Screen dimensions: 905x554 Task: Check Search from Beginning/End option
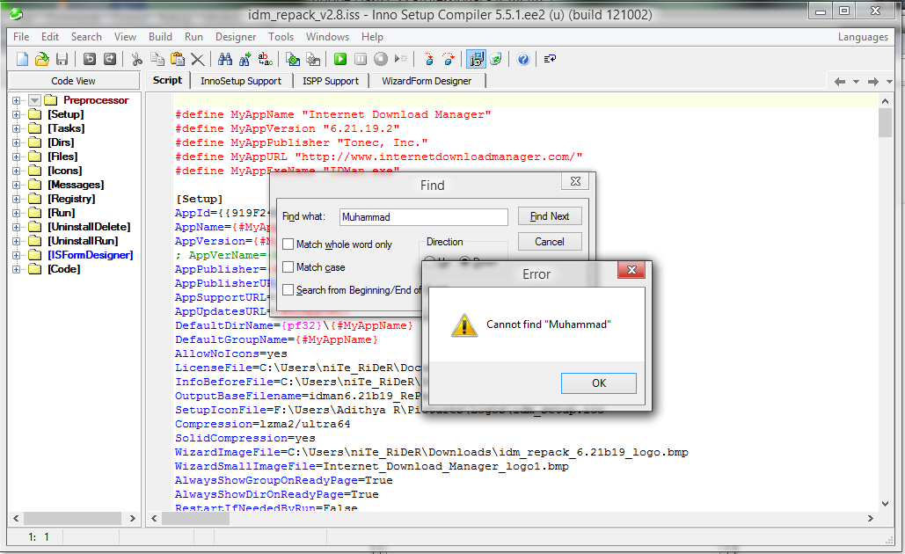[288, 290]
